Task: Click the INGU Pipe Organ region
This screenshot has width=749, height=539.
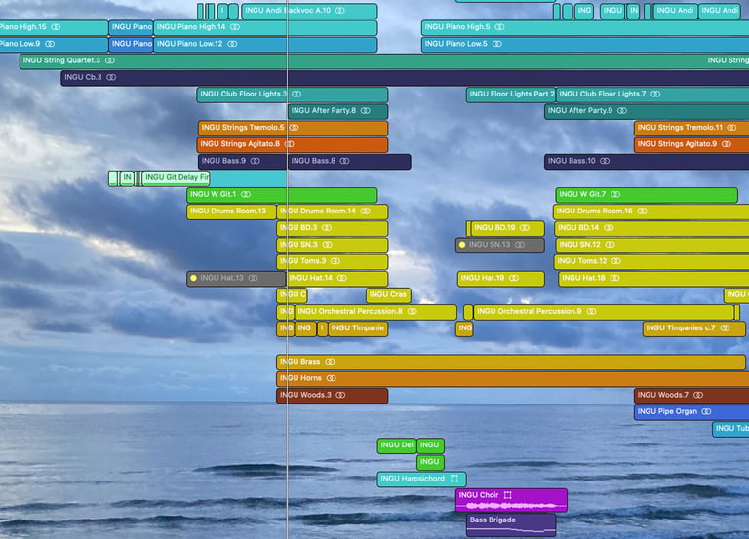Action: click(x=691, y=411)
